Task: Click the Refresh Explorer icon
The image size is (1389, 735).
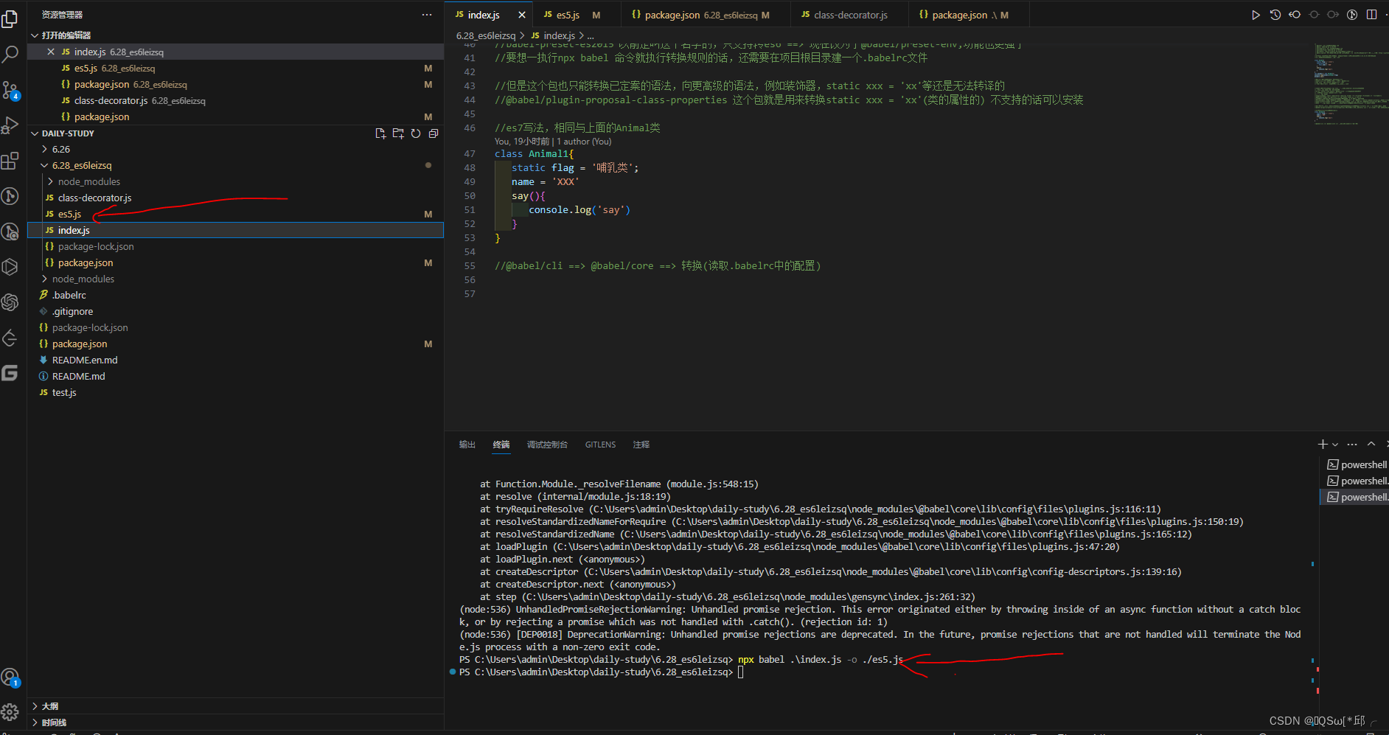Action: 416,133
